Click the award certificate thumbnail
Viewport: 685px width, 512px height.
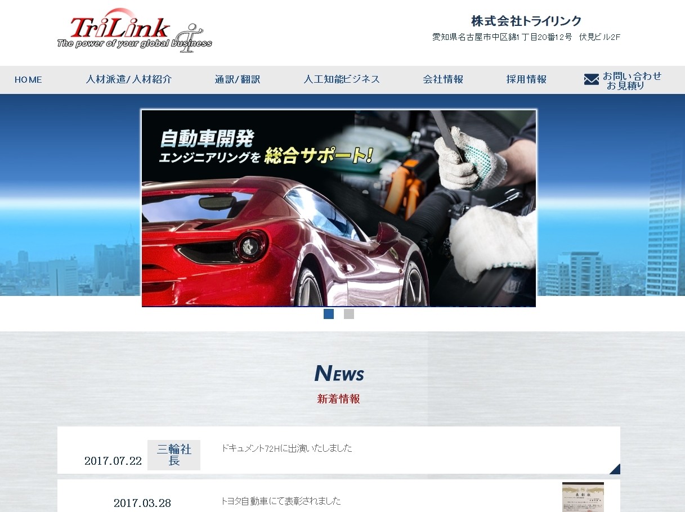tap(583, 497)
